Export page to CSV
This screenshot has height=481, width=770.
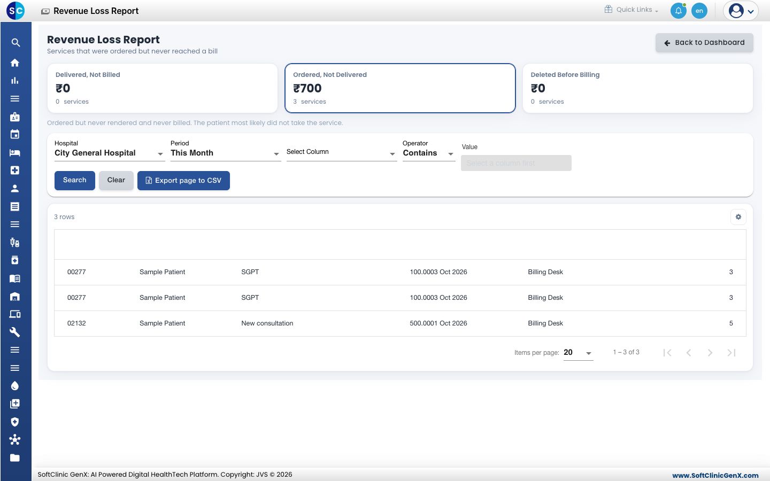pyautogui.click(x=183, y=181)
